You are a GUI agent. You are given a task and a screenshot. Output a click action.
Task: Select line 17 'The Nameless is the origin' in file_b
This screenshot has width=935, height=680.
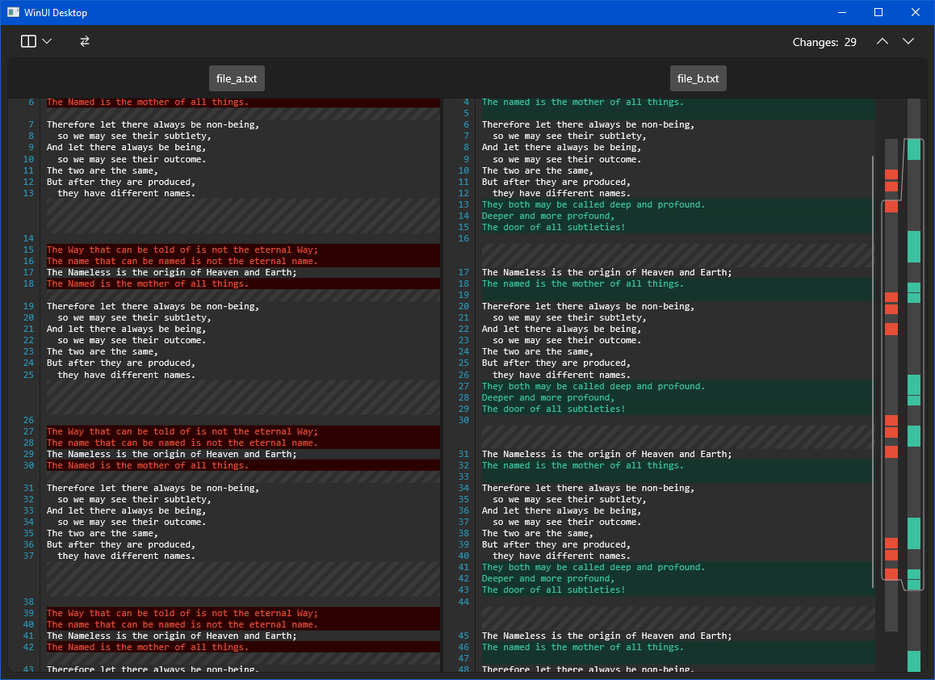(x=678, y=273)
